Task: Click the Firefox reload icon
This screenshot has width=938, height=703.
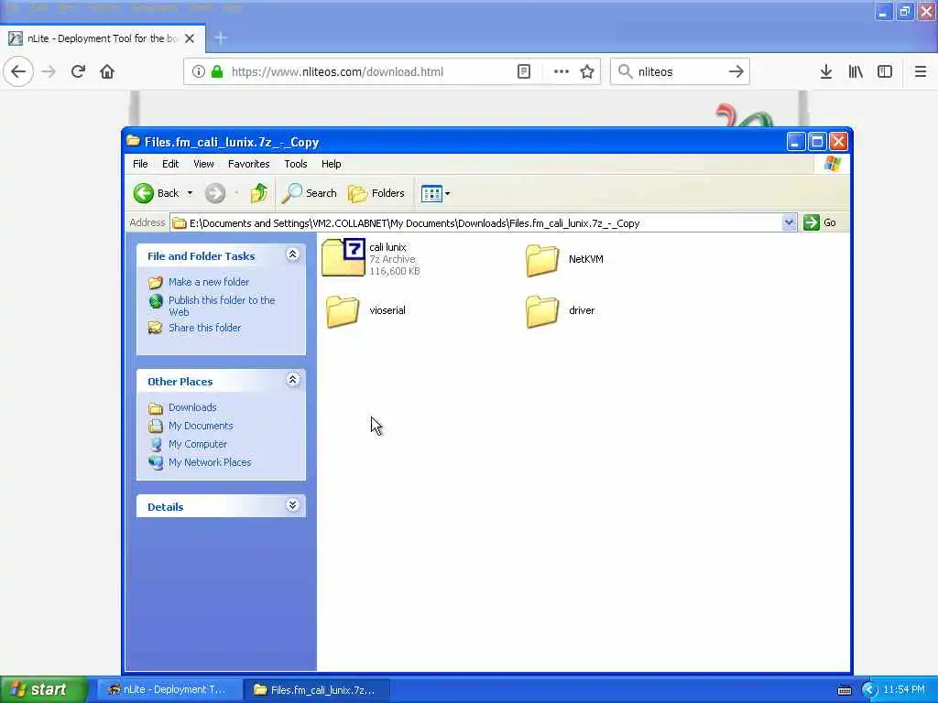Action: click(x=78, y=71)
